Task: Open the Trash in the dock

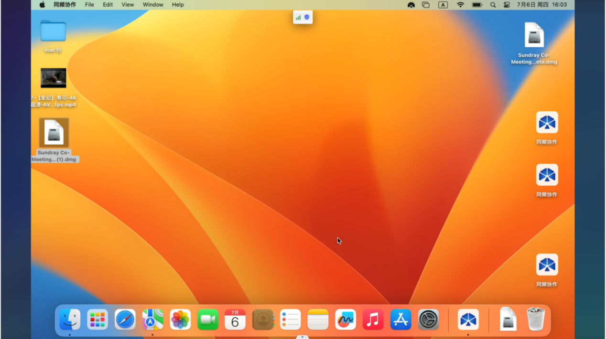Action: click(536, 319)
